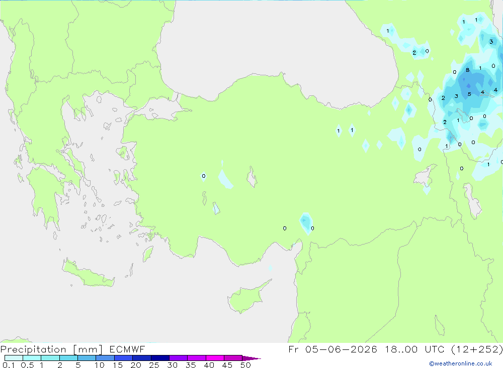Click the "Precipitation" title word
The image size is (503, 368).
(x=33, y=349)
